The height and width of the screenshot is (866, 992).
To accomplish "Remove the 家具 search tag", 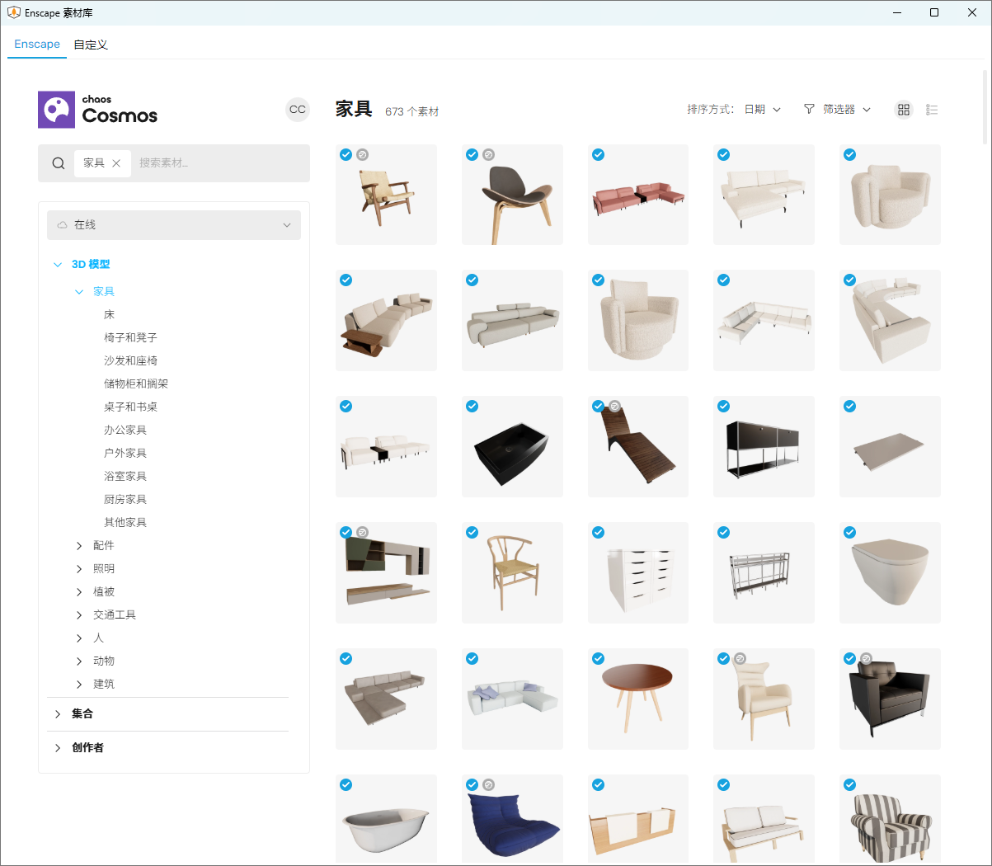I will pyautogui.click(x=116, y=163).
